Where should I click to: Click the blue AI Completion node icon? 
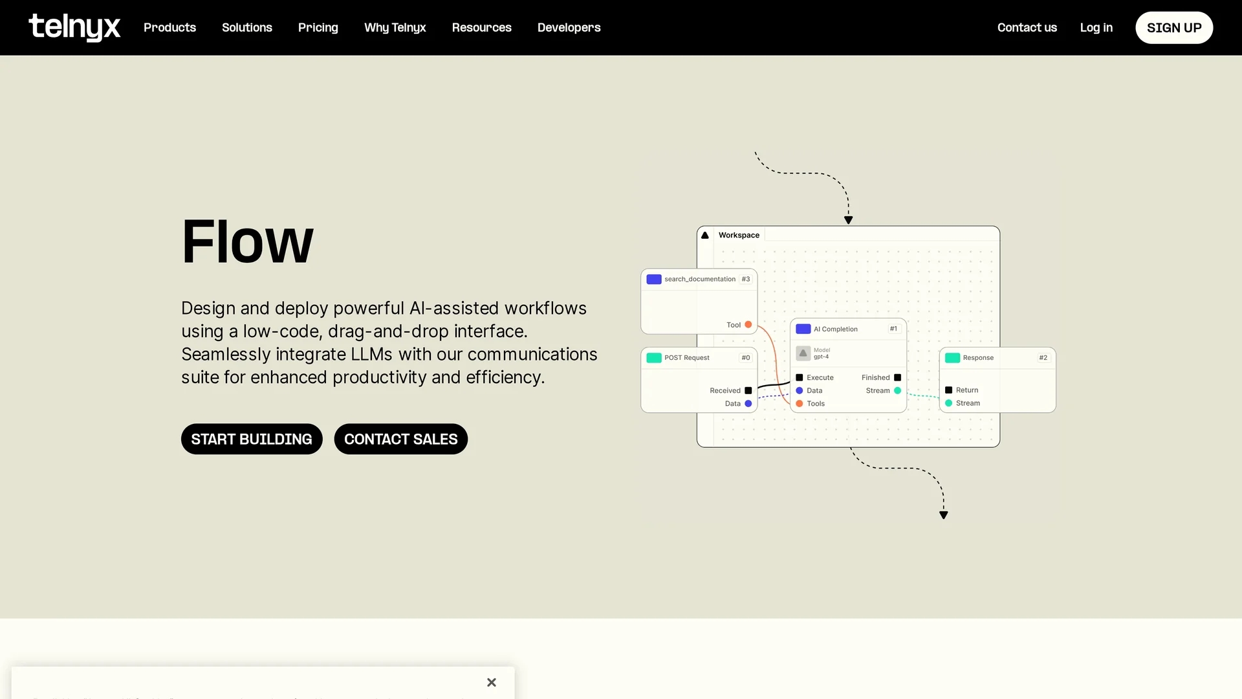[803, 329]
